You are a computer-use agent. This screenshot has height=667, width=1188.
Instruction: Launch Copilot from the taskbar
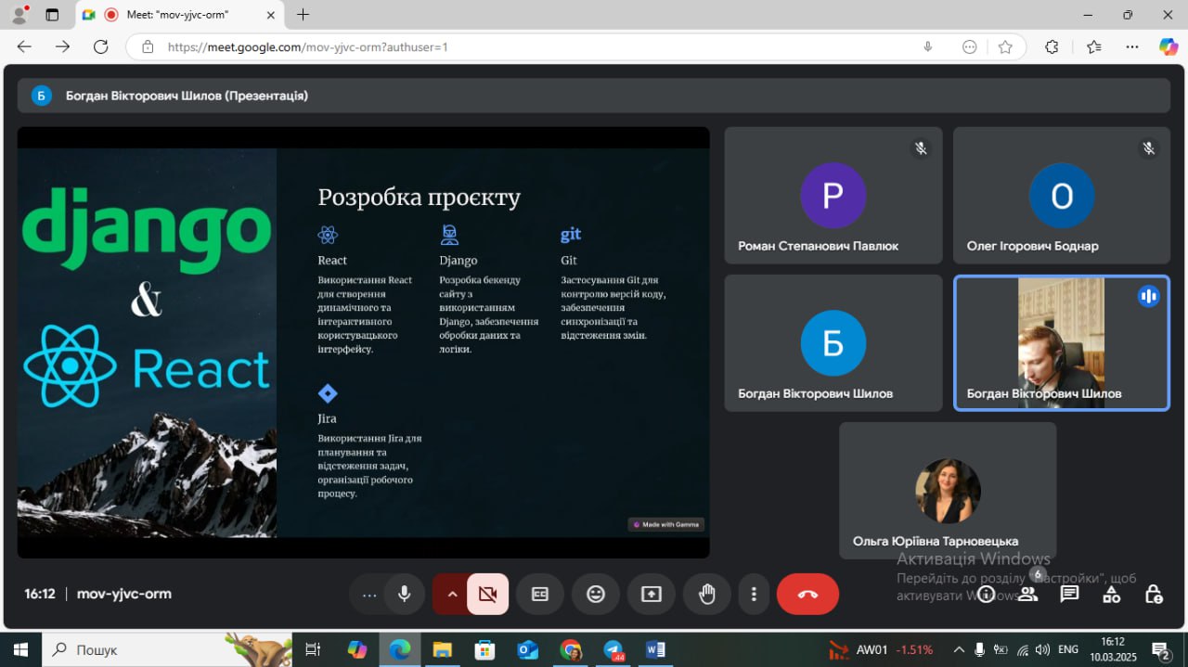tap(357, 649)
